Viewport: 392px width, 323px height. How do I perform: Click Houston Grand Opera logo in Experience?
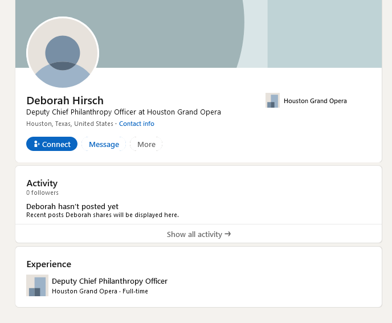pos(37,285)
